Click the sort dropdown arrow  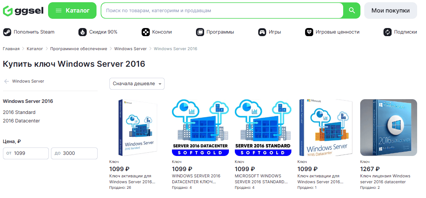click(x=160, y=84)
